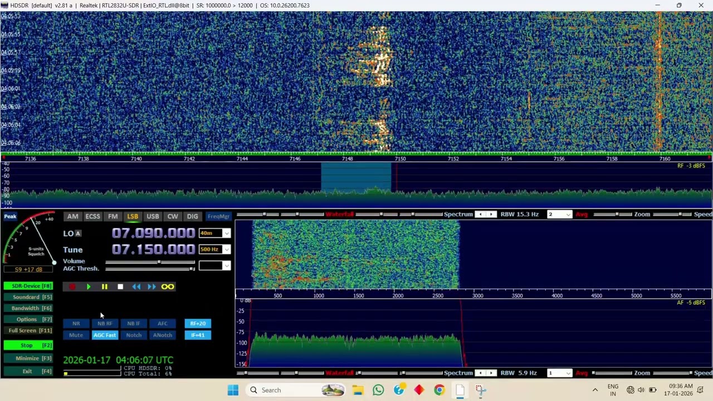
Task: Open Bandwidth [F6] settings
Action: [x=28, y=309]
